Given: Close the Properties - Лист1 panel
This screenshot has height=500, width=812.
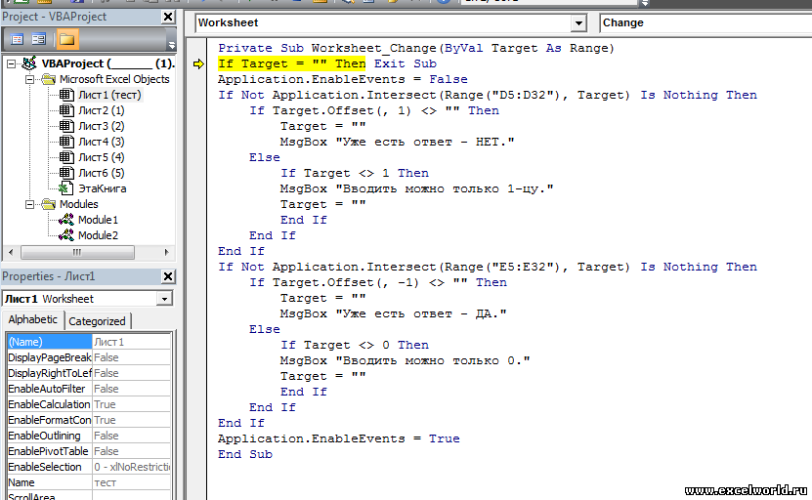Looking at the screenshot, I should coord(168,277).
